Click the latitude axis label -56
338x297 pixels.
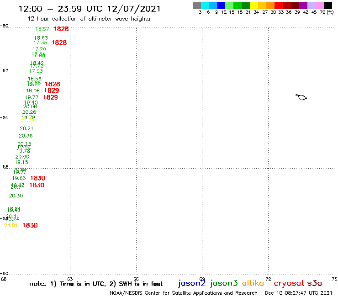[4, 167]
